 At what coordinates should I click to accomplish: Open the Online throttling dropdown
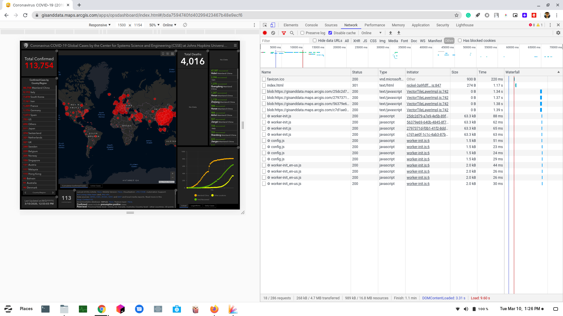tap(372, 33)
